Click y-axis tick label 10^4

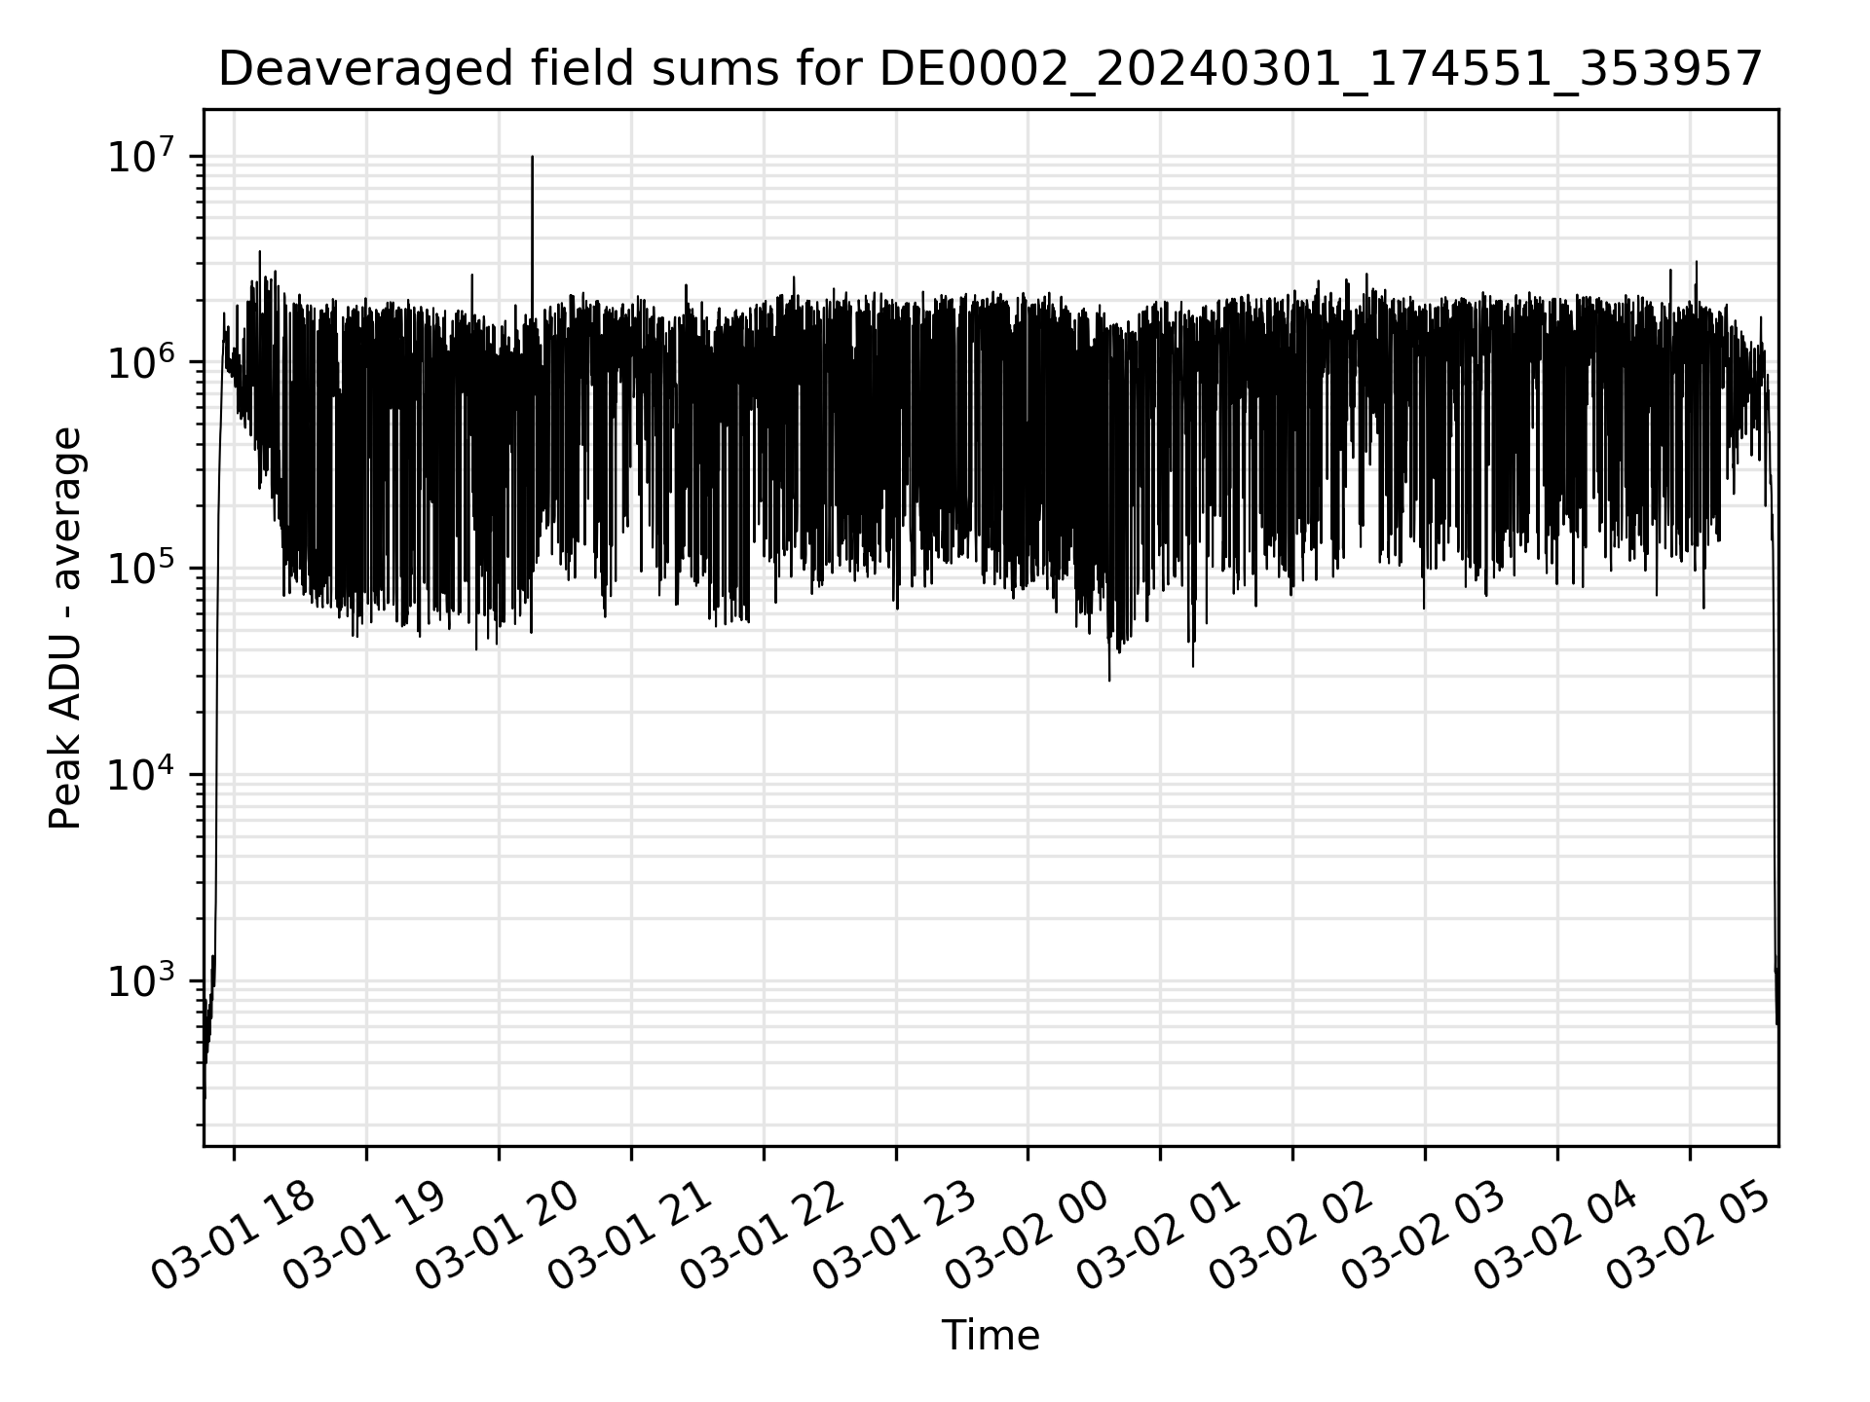(x=142, y=775)
